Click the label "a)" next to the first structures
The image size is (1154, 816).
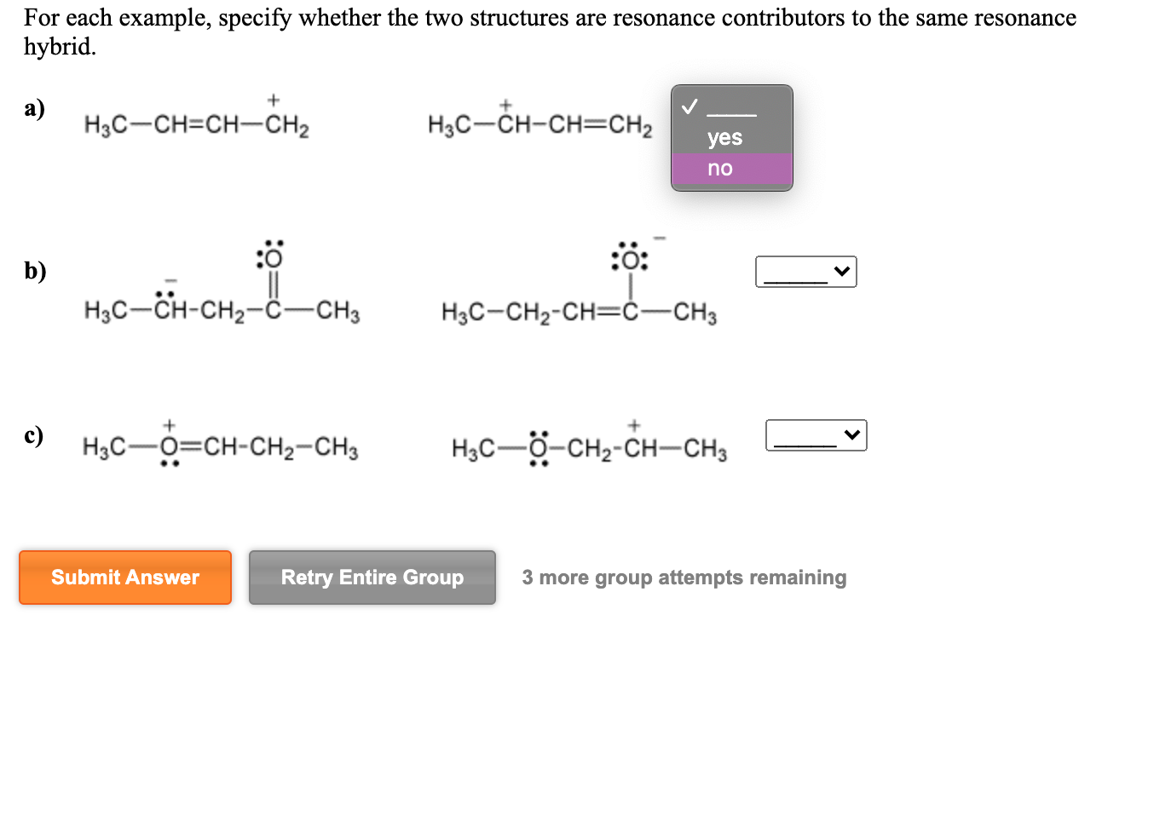pos(34,109)
